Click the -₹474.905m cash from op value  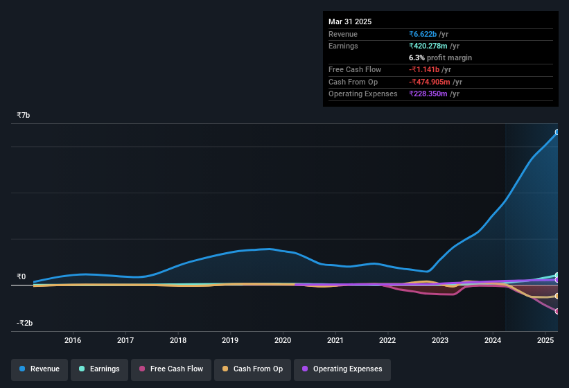pyautogui.click(x=430, y=82)
